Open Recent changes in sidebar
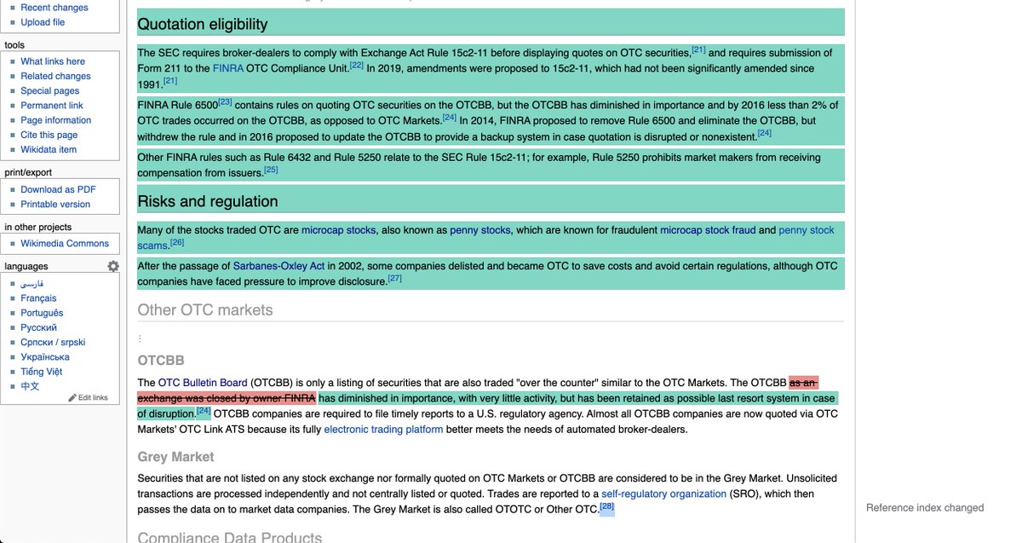Viewport: 1022px width, 543px height. (x=55, y=8)
